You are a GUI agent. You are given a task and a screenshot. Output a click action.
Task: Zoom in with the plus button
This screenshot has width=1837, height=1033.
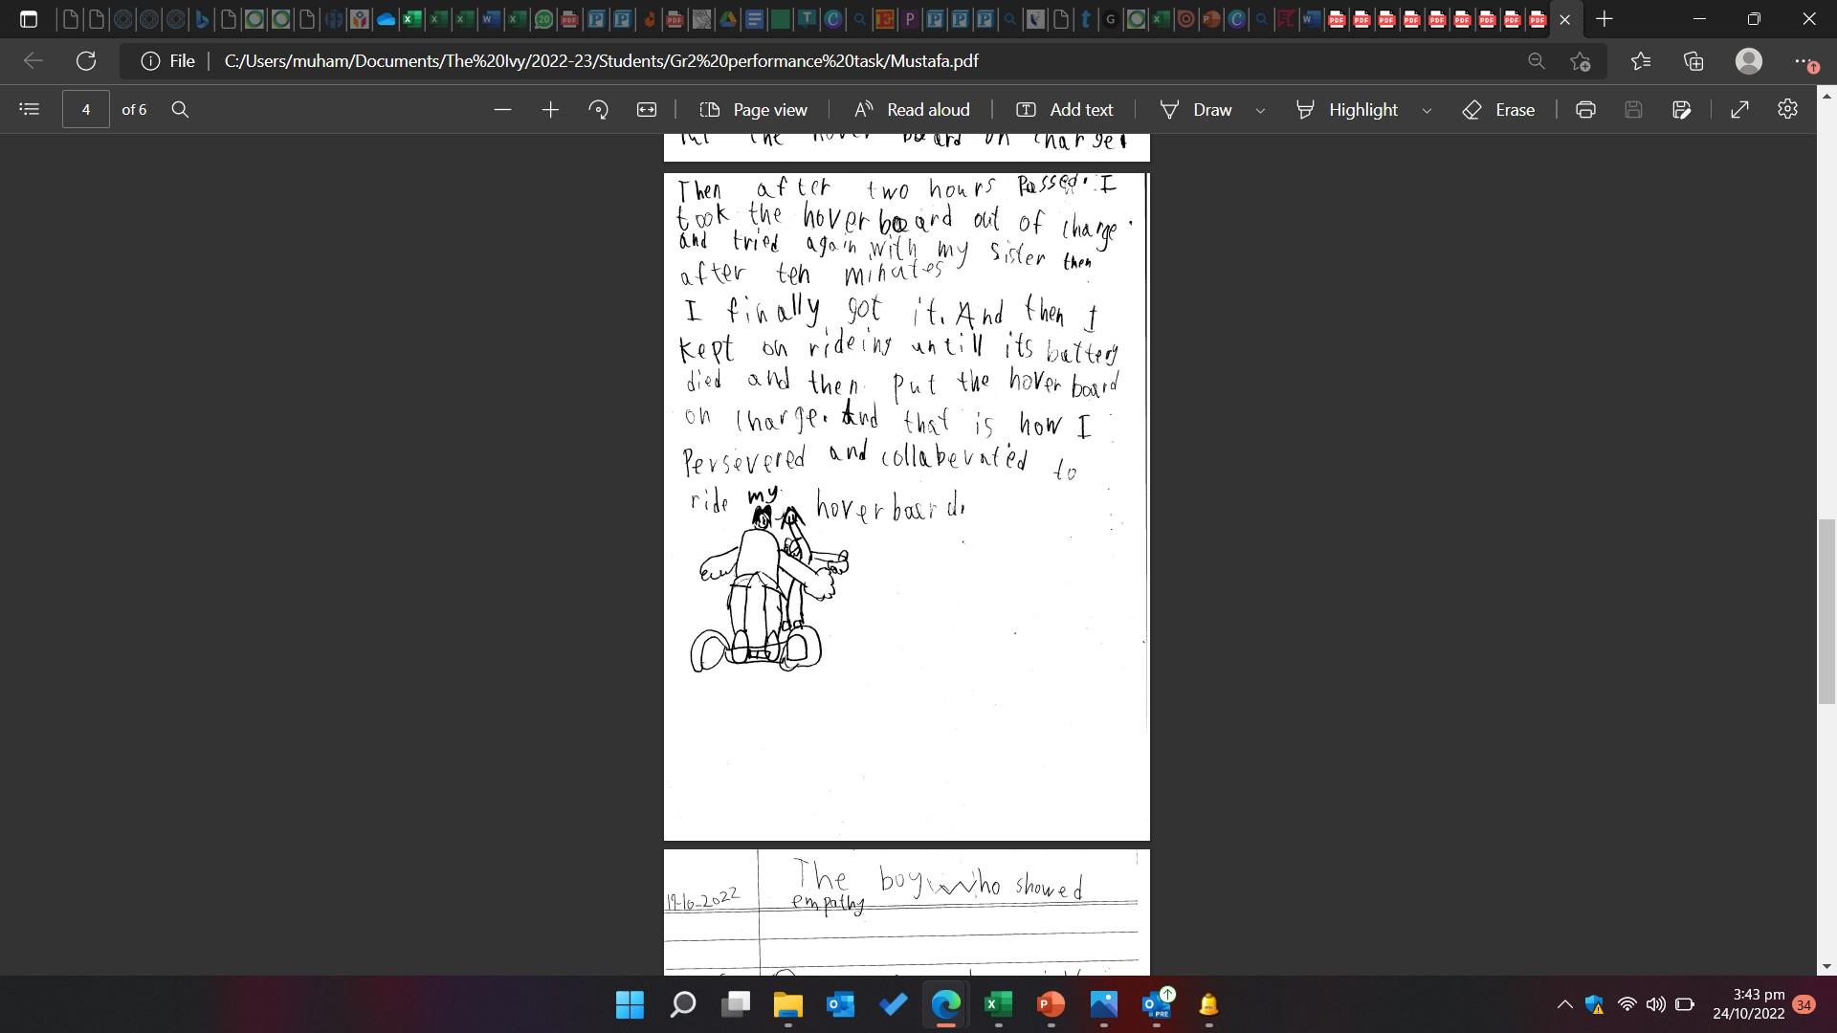click(550, 109)
